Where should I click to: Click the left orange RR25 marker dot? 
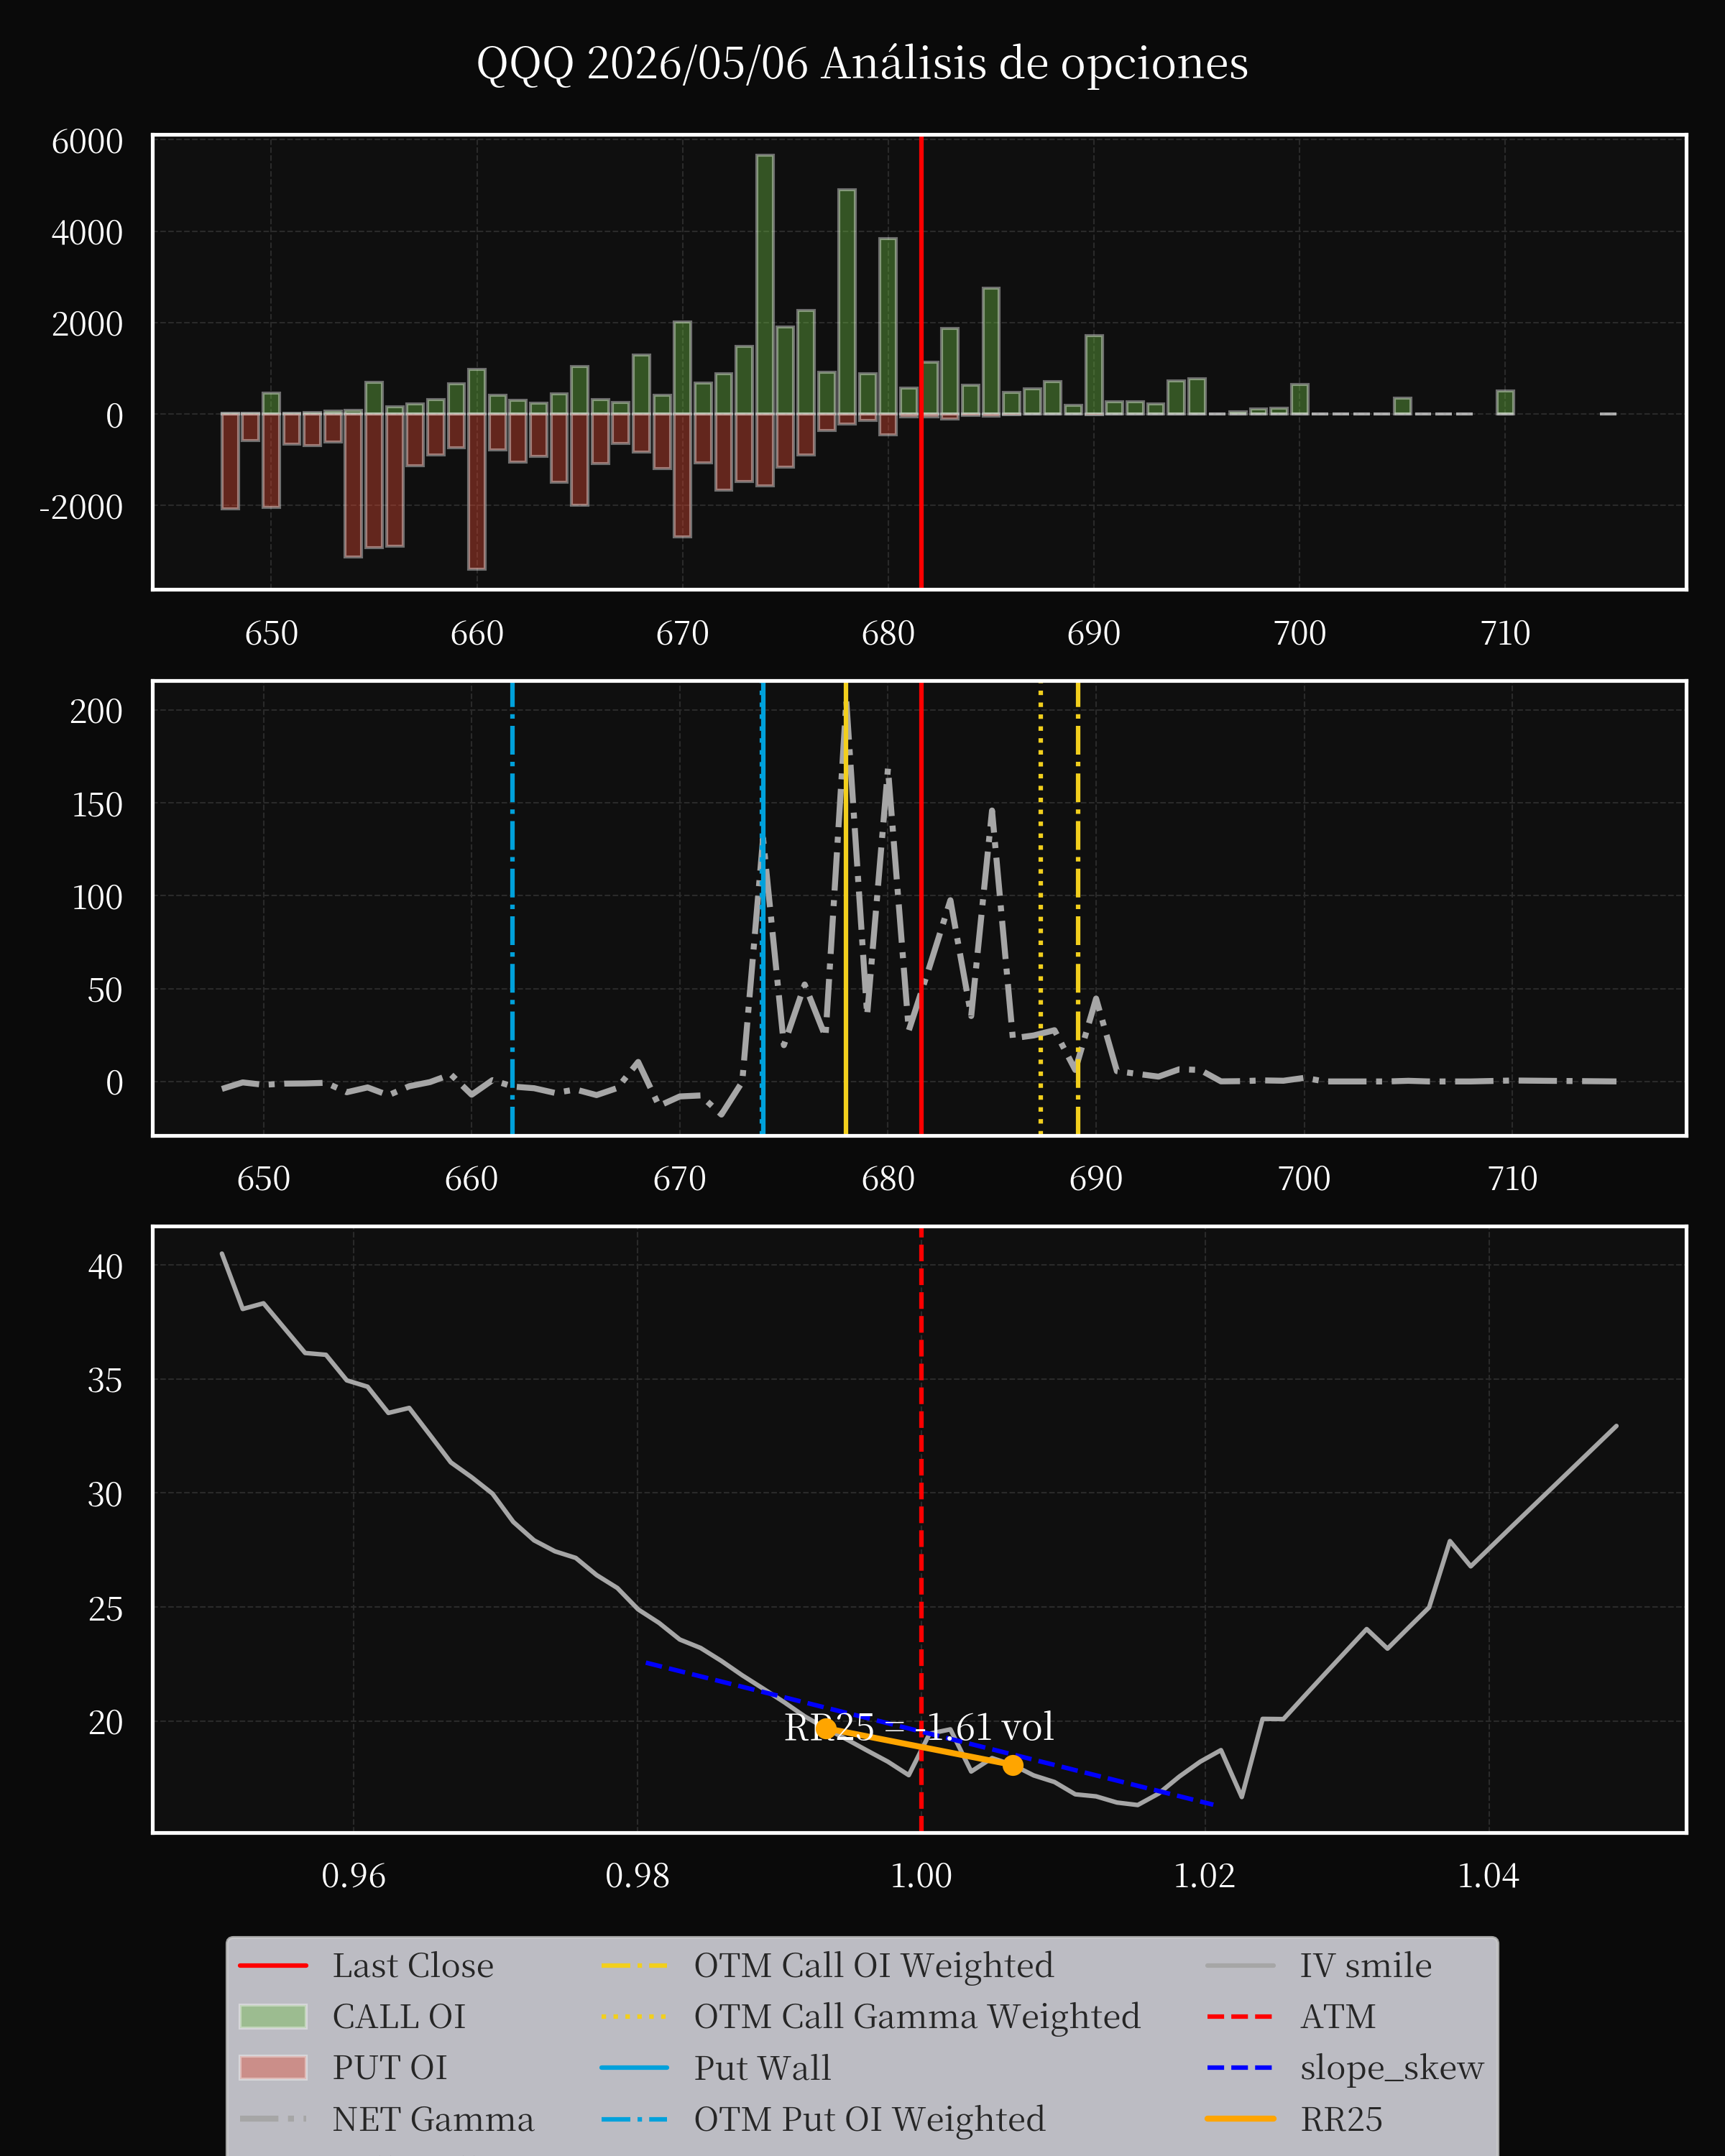(x=826, y=1728)
